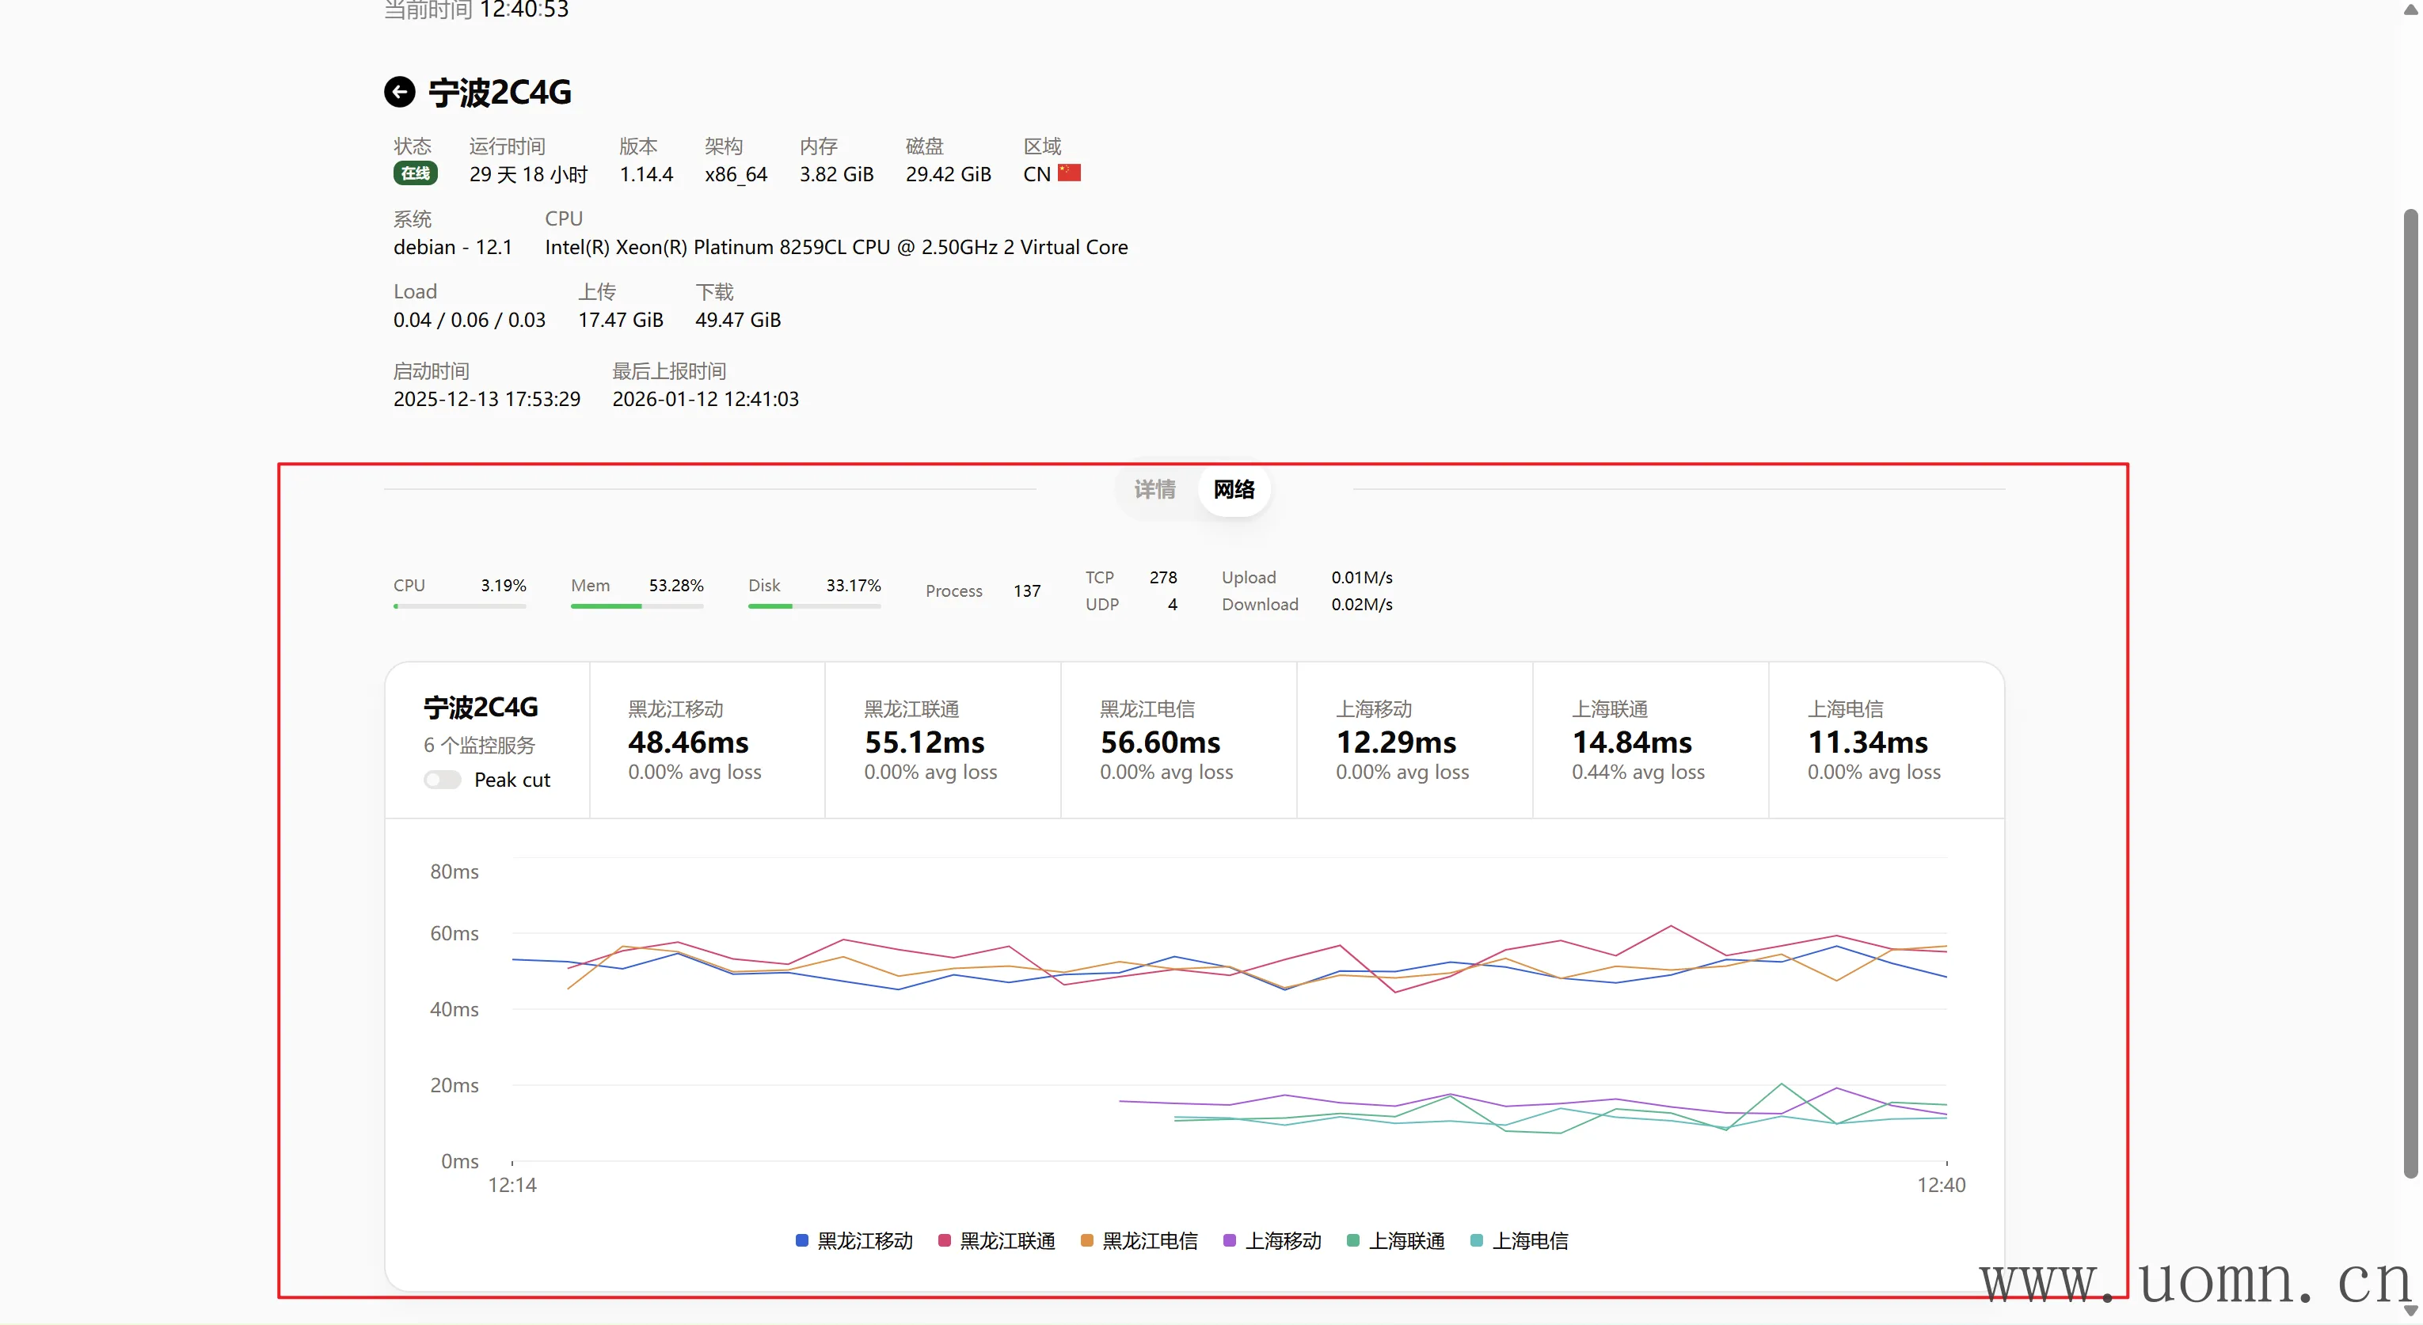Click the back arrow beside 宁波2C4G
This screenshot has height=1325, width=2423.
pos(399,91)
